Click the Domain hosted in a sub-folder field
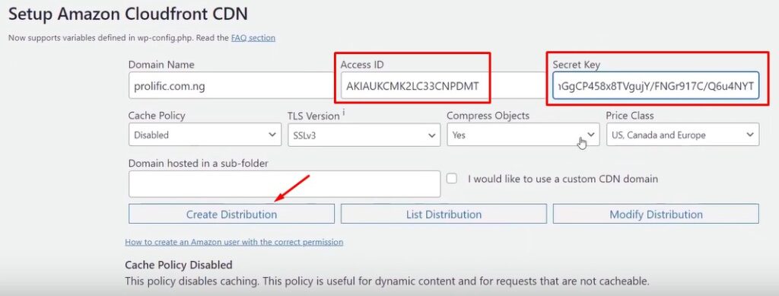Image resolution: width=779 pixels, height=296 pixels. (285, 183)
